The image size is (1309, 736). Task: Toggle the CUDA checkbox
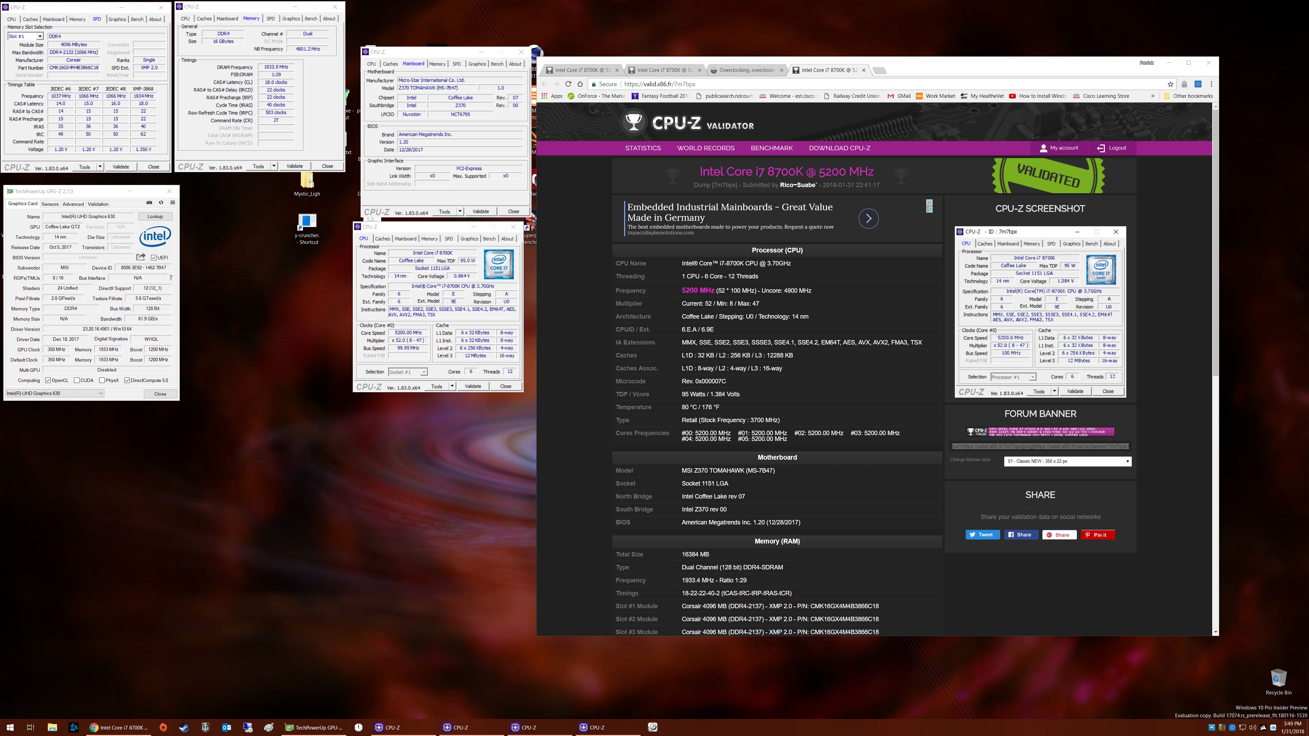pyautogui.click(x=76, y=380)
